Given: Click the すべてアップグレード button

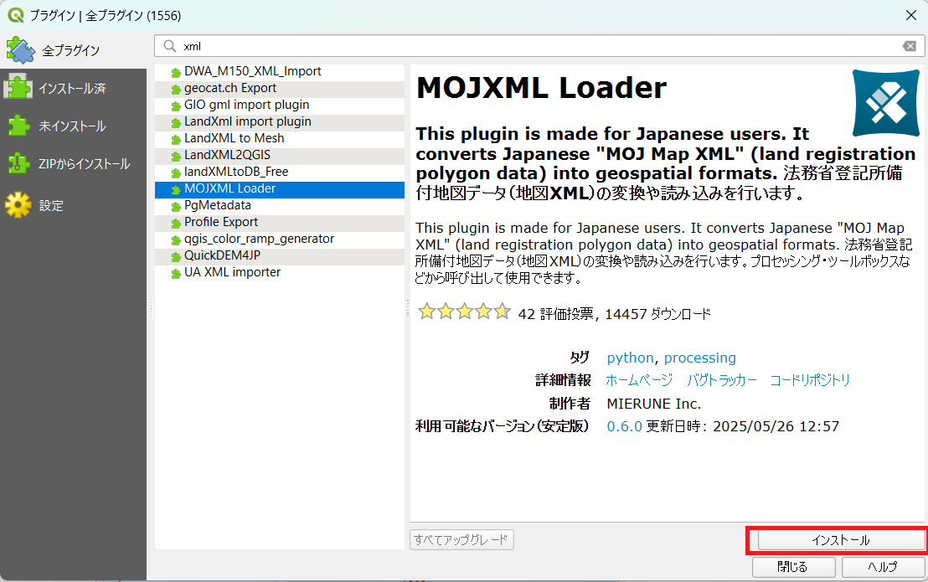Looking at the screenshot, I should click(461, 539).
